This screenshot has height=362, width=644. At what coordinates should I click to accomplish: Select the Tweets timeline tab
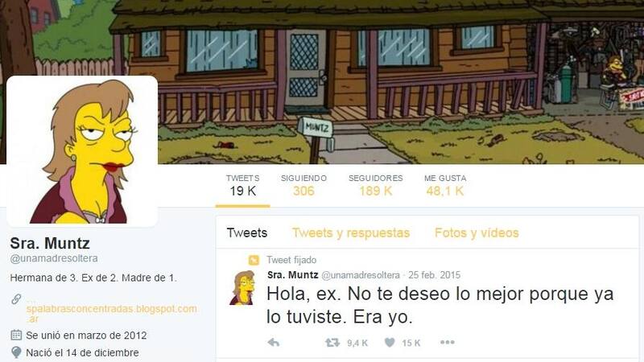tap(247, 232)
